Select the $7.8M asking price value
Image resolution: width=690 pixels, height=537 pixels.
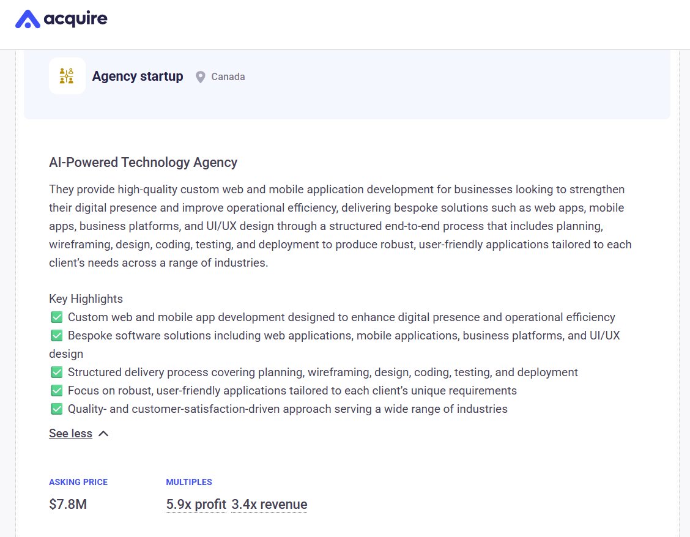pos(68,505)
